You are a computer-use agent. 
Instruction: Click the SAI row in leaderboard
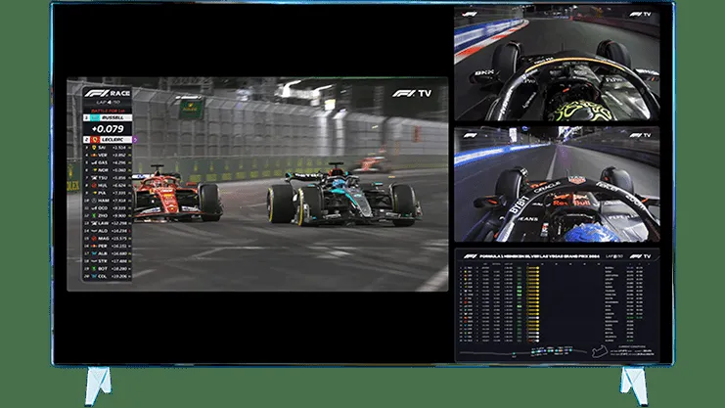pos(108,148)
